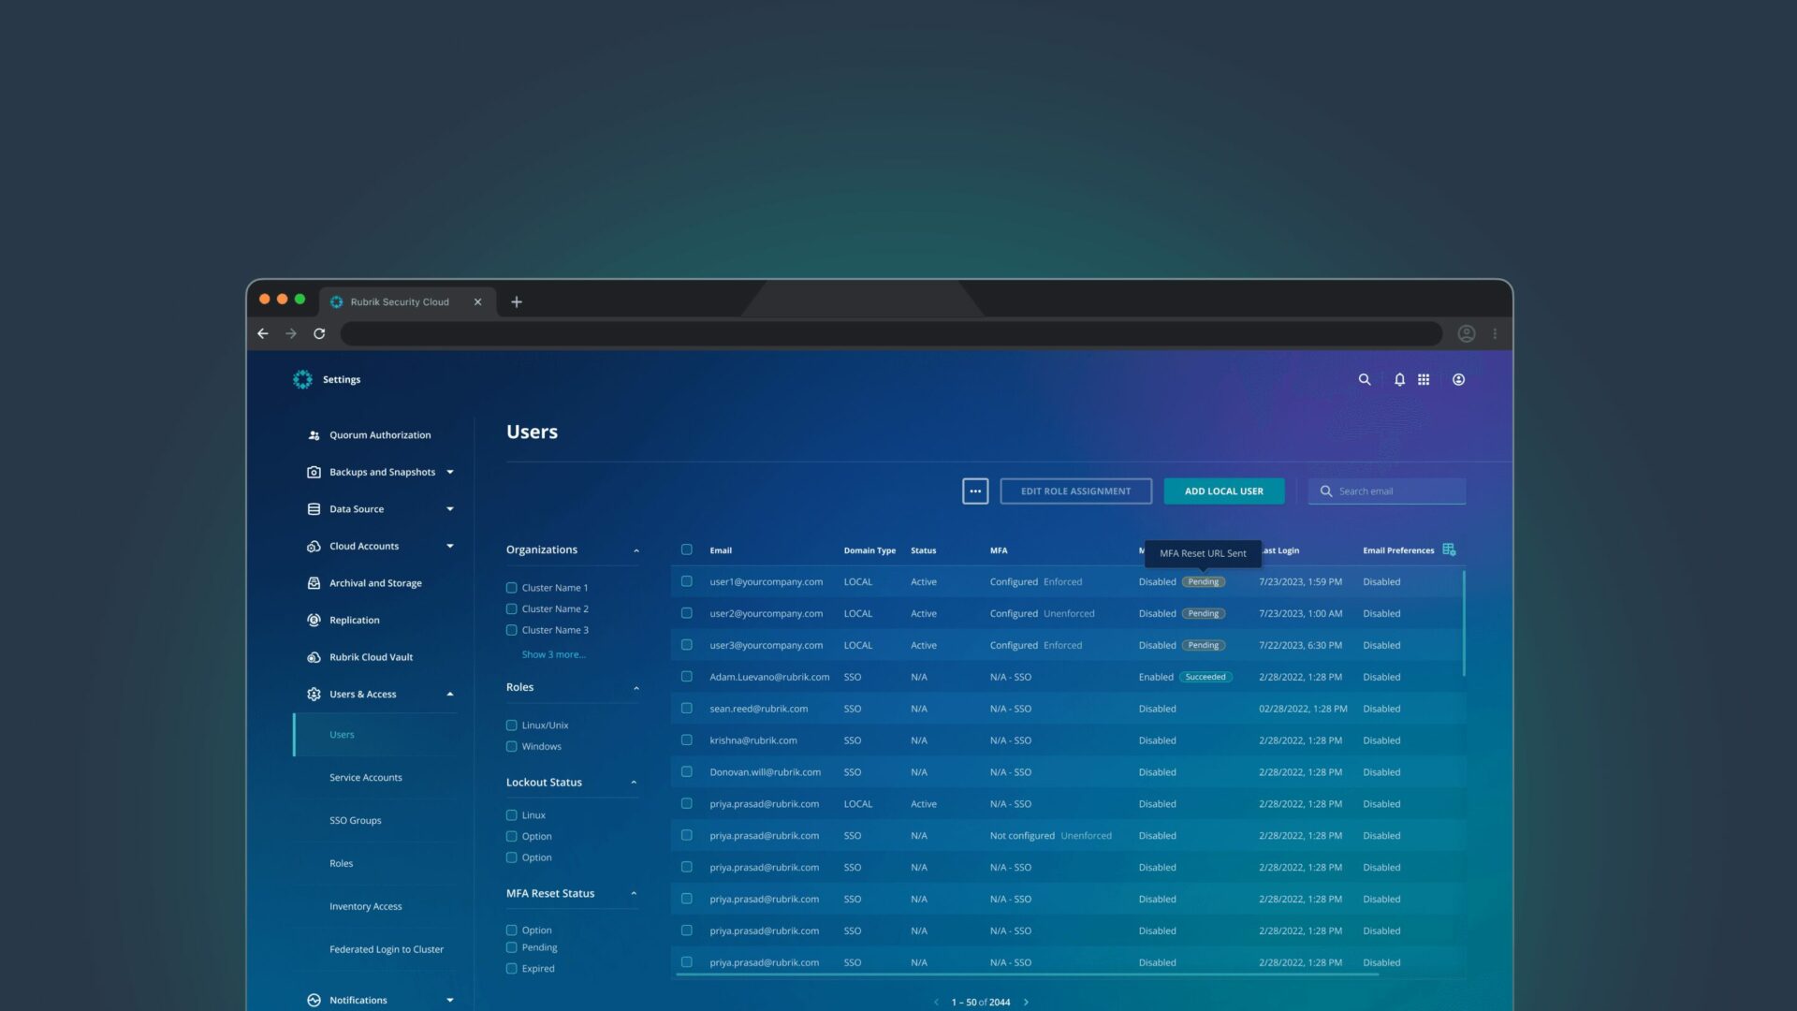Click the Add Local User button
This screenshot has width=1797, height=1011.
(1223, 491)
